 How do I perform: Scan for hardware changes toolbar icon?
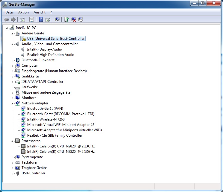pyautogui.click(x=57, y=19)
